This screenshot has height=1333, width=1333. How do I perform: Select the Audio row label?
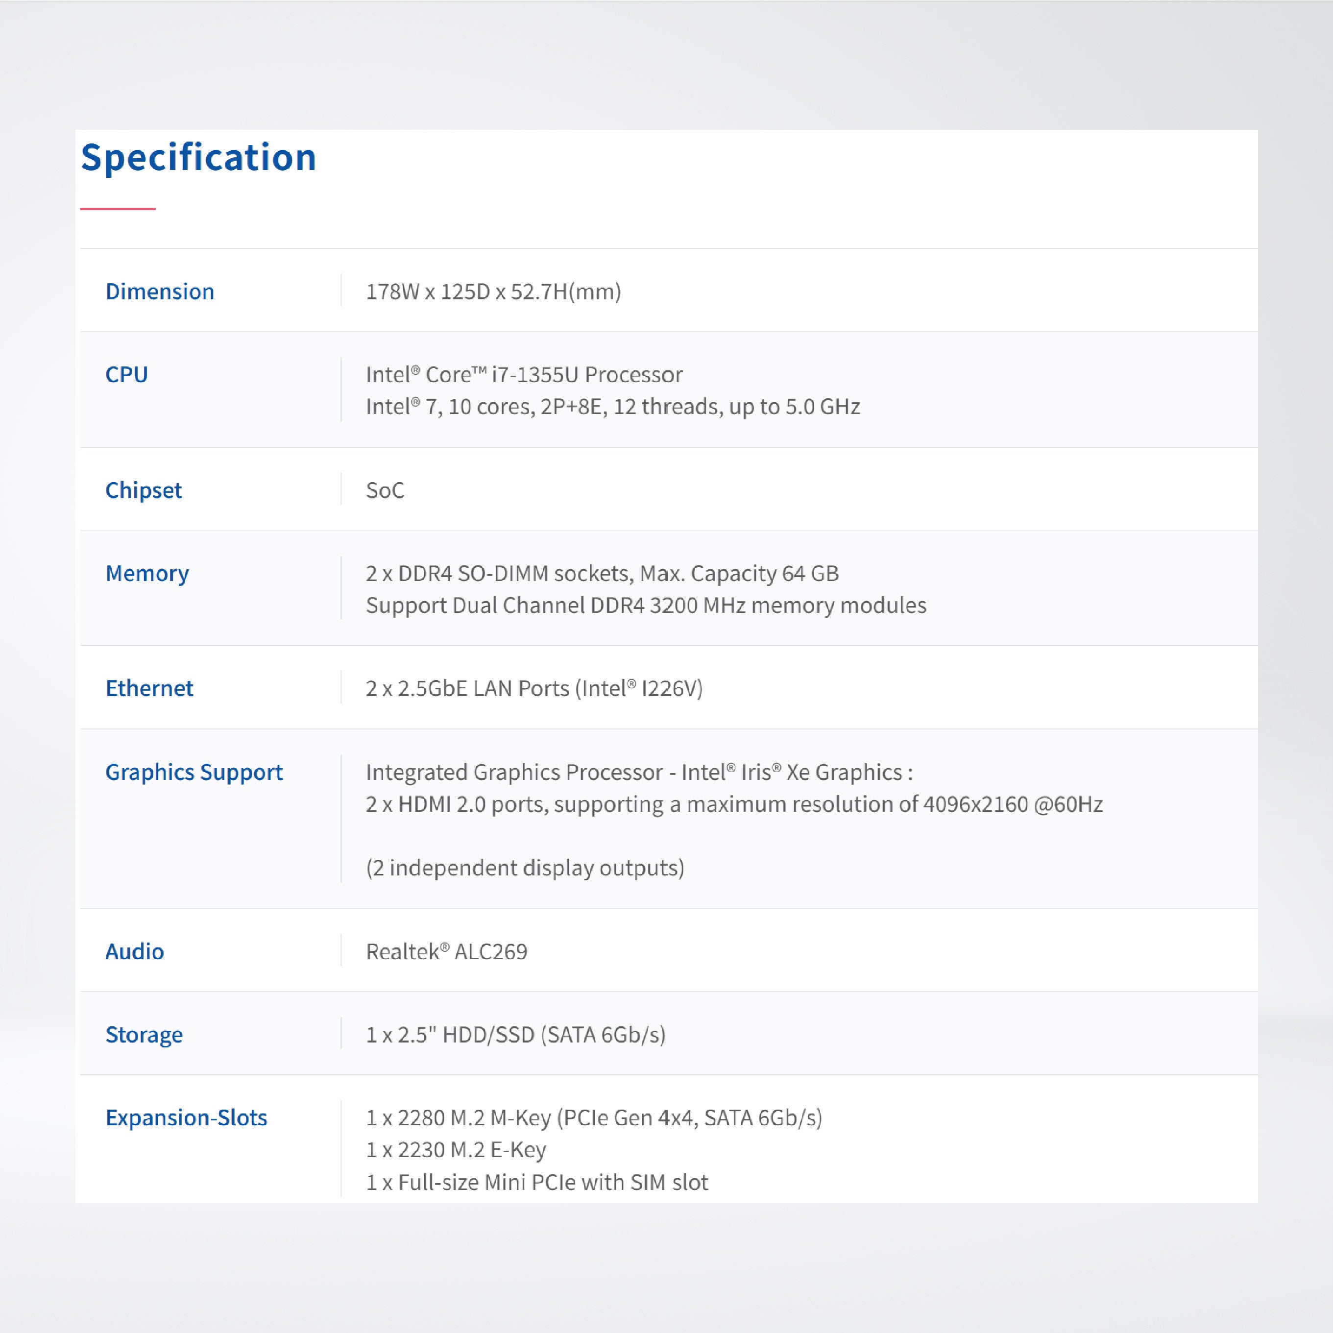pyautogui.click(x=135, y=951)
